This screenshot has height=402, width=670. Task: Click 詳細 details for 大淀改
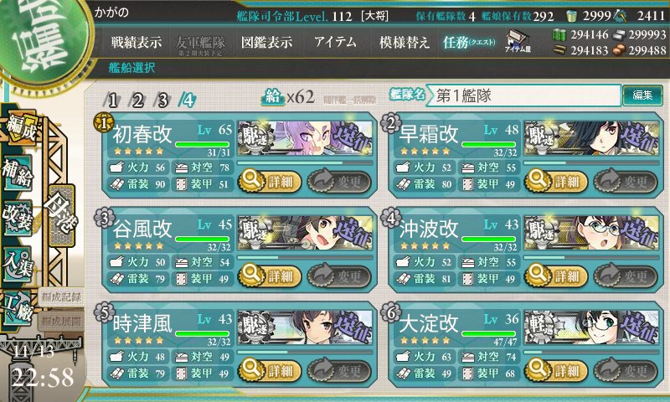pyautogui.click(x=556, y=370)
